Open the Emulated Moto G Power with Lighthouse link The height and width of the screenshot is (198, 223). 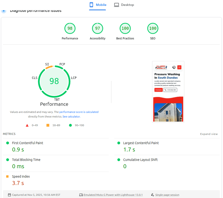113,195
